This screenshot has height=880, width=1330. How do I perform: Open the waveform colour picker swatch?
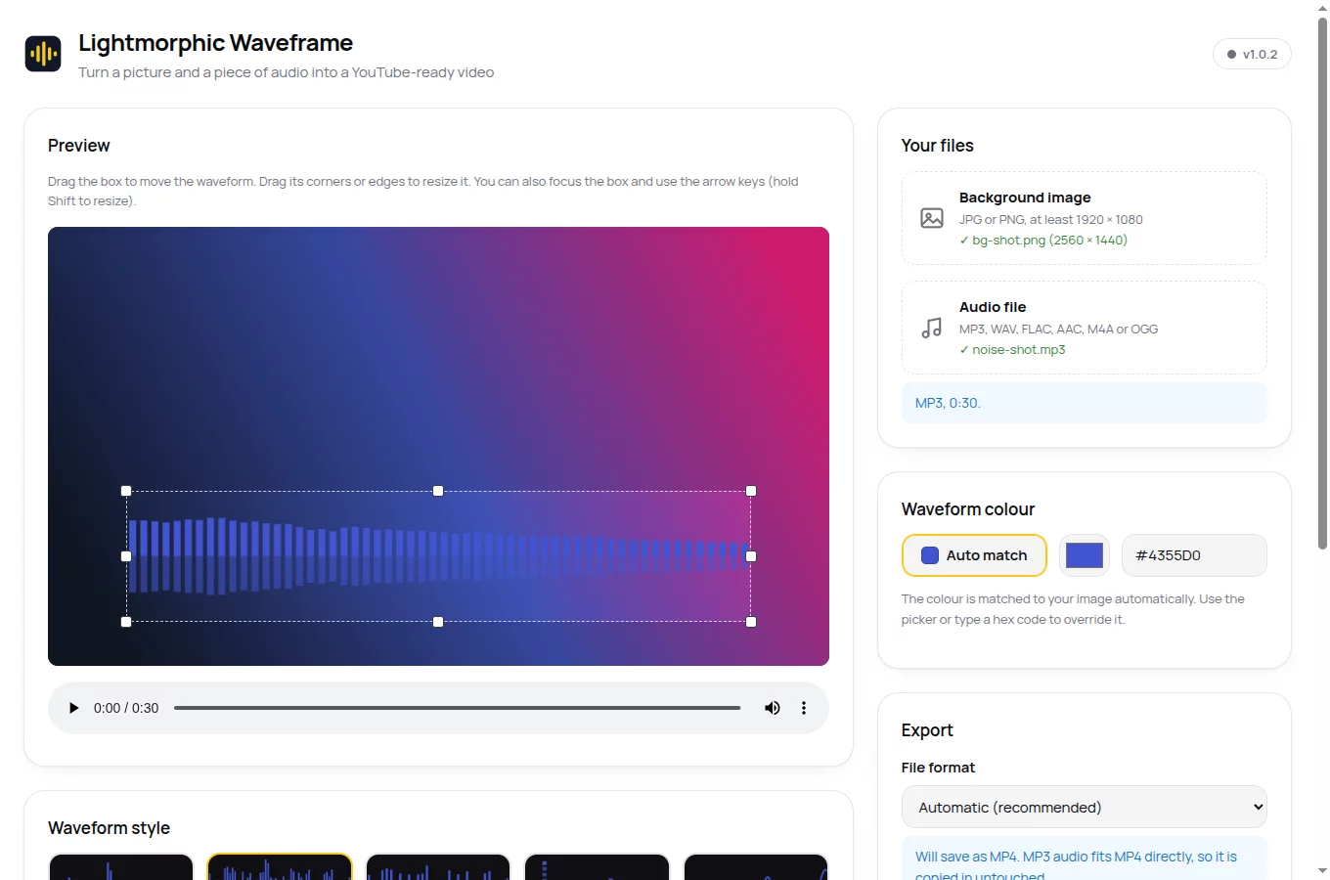1084,555
